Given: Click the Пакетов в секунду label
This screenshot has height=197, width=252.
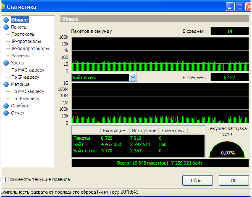Looking at the screenshot, I should tap(92, 31).
